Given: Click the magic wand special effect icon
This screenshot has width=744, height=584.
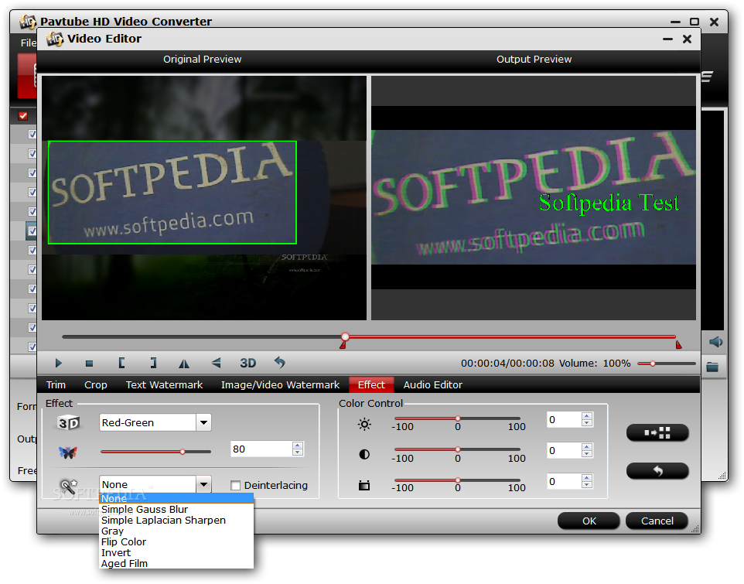Looking at the screenshot, I should coord(68,486).
